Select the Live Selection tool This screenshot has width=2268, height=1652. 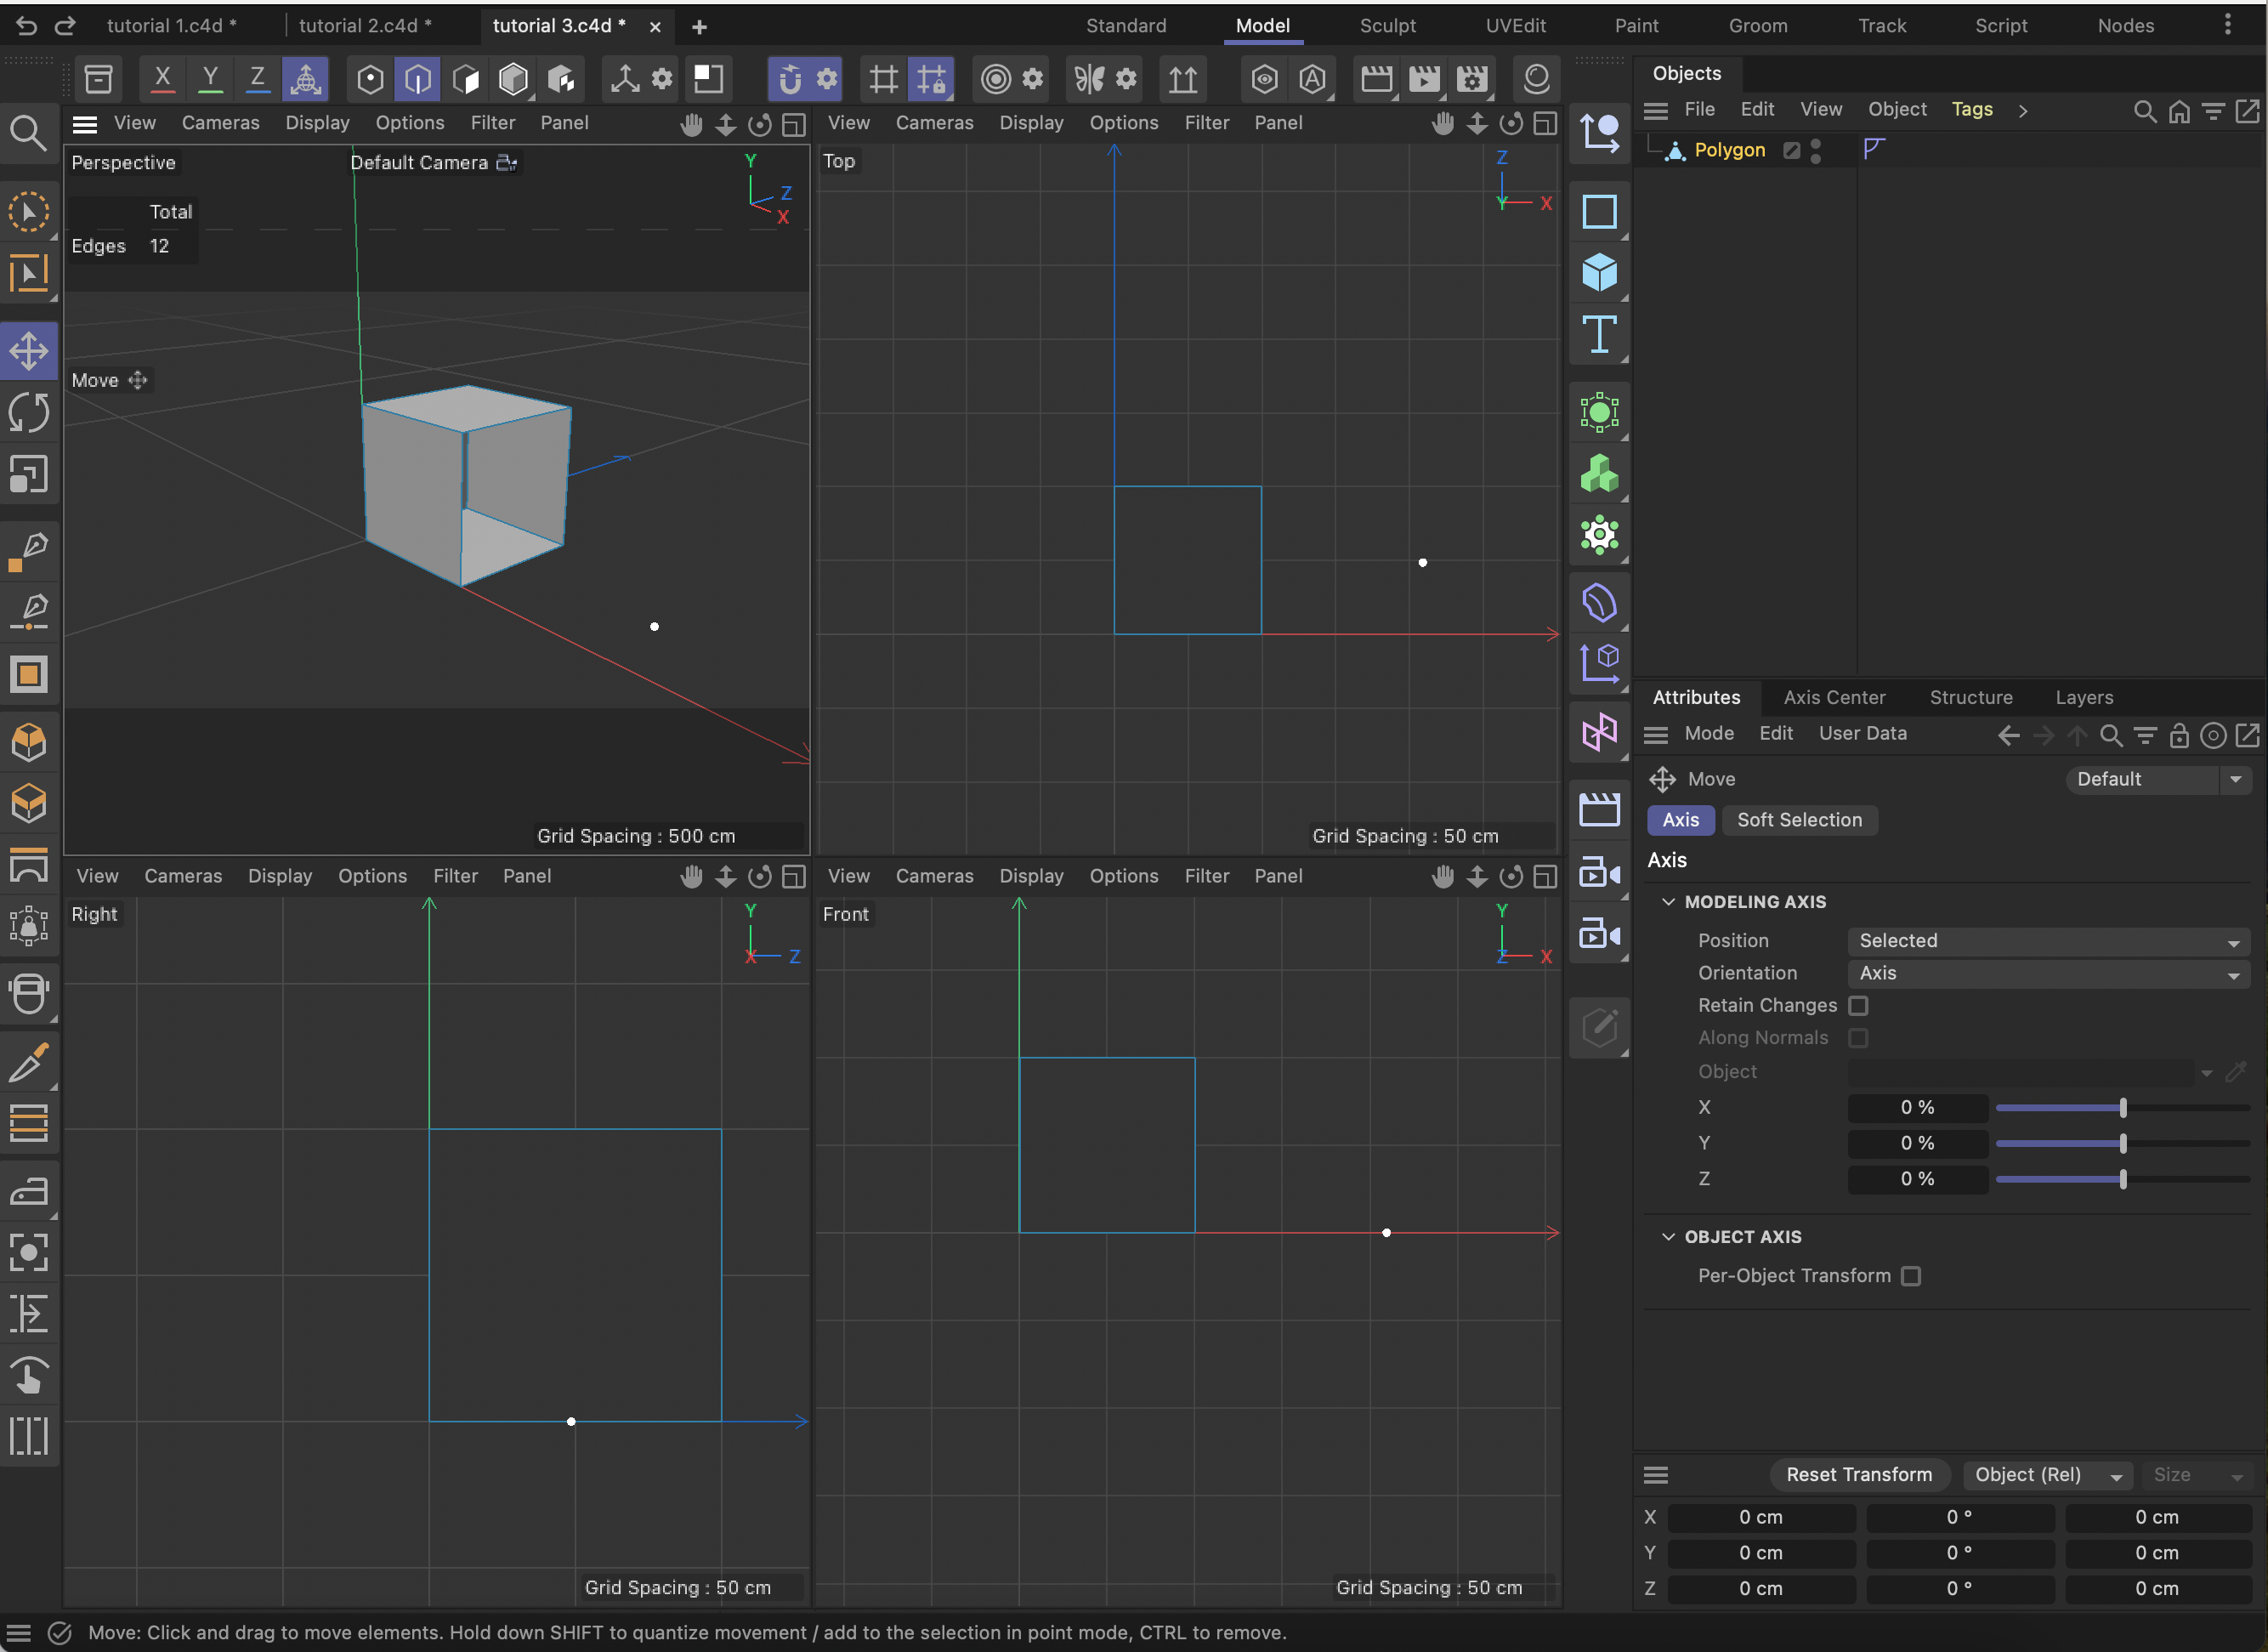coord(29,212)
